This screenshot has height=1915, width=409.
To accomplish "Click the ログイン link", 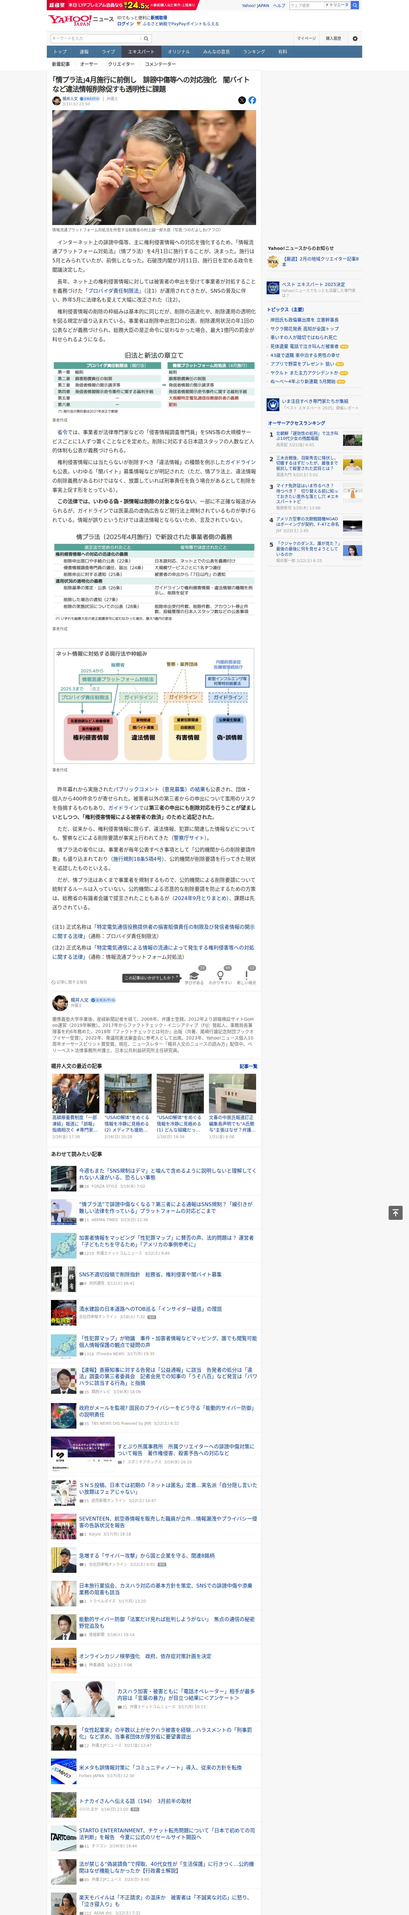I will click(x=126, y=24).
